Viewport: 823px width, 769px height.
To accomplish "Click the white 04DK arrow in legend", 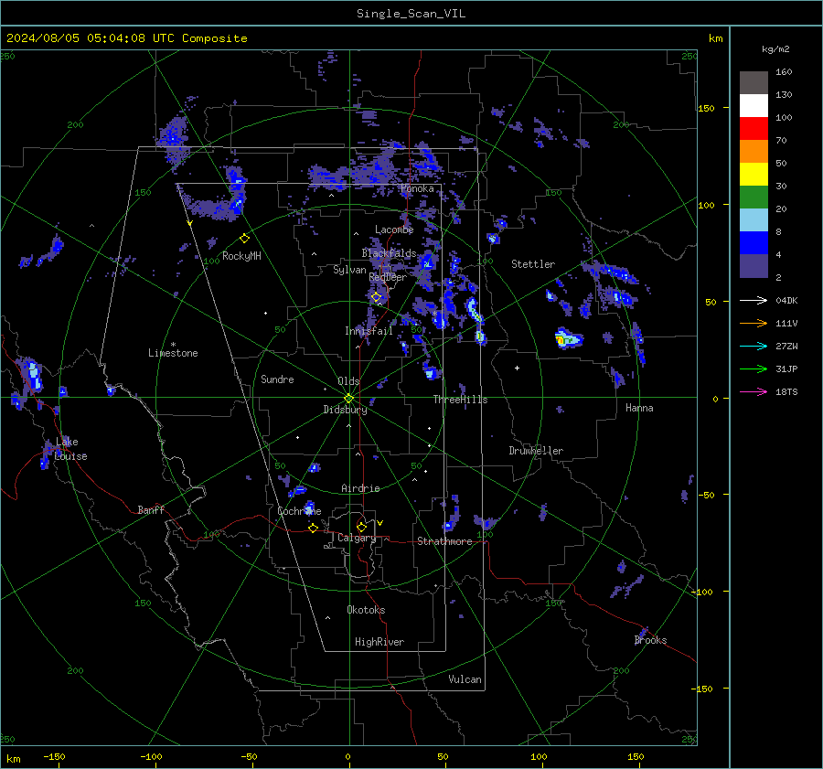I will (x=754, y=301).
